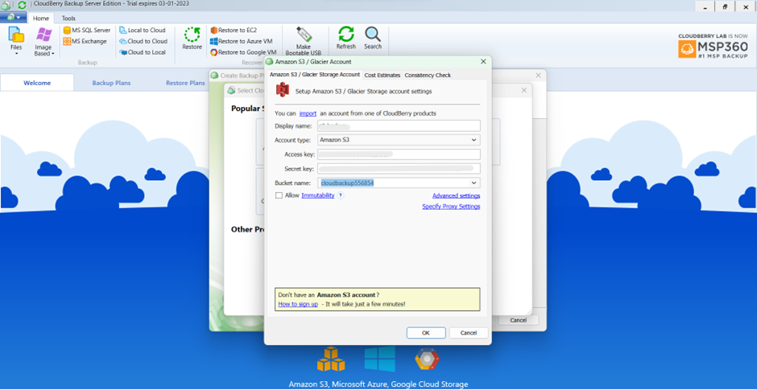757x390 pixels.
Task: Switch to Cost Estimates tab
Action: coord(383,76)
